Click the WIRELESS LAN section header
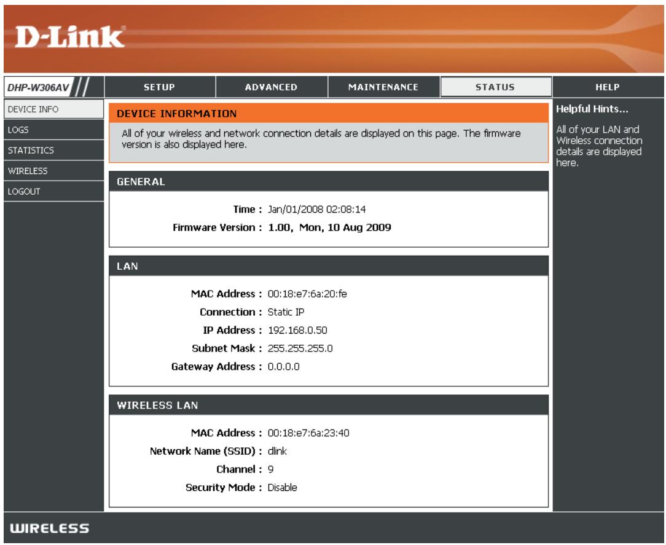 [328, 406]
